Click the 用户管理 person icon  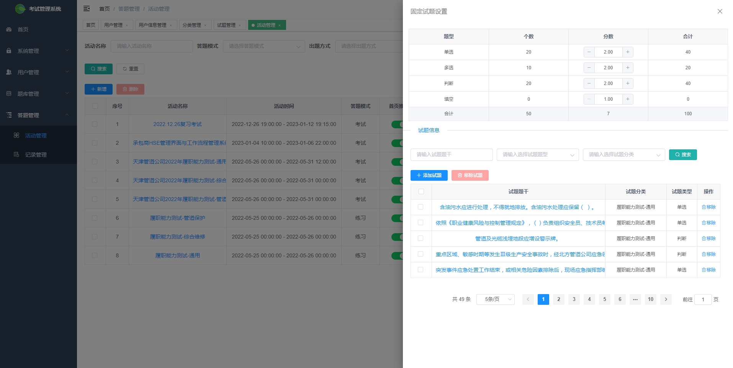[x=9, y=72]
